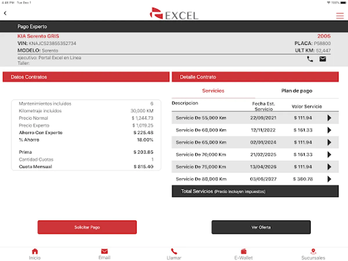Select the date 21/02/2025
The image size is (348, 261).
[263, 155]
